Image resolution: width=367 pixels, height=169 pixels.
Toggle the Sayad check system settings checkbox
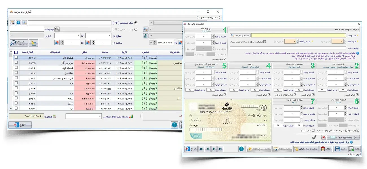click(x=265, y=42)
